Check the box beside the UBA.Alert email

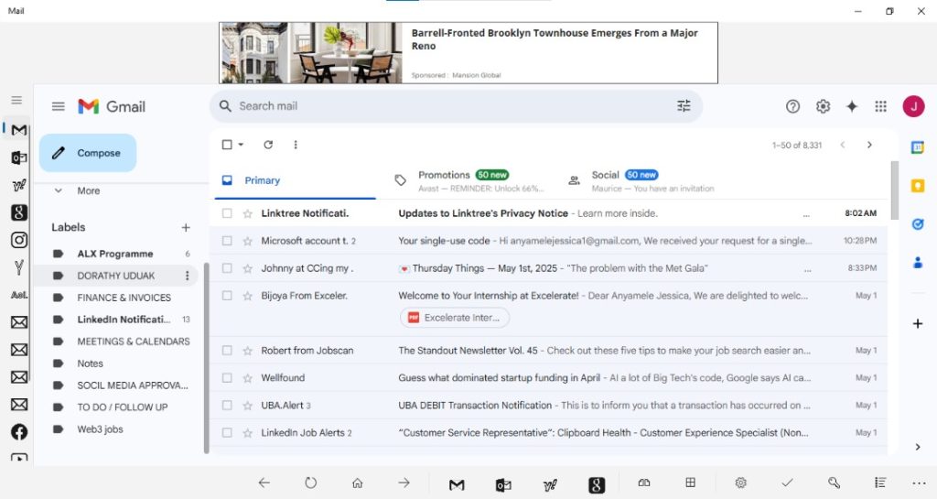pos(227,406)
